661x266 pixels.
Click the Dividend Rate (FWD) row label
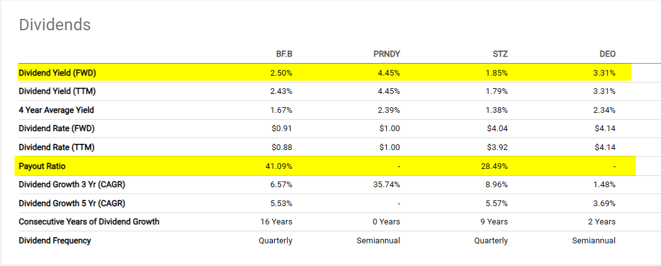click(x=56, y=129)
